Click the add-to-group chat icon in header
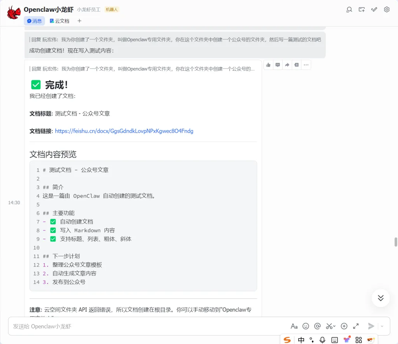 click(x=362, y=10)
